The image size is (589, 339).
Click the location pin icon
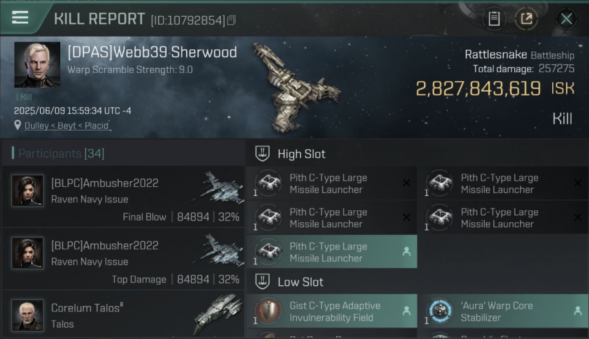coord(18,125)
